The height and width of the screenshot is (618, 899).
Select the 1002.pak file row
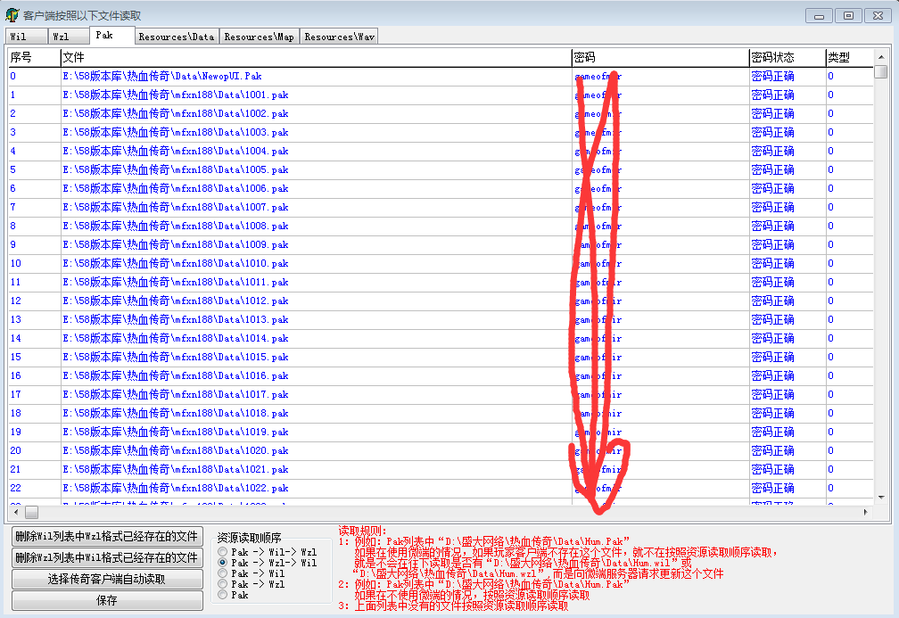(441, 113)
